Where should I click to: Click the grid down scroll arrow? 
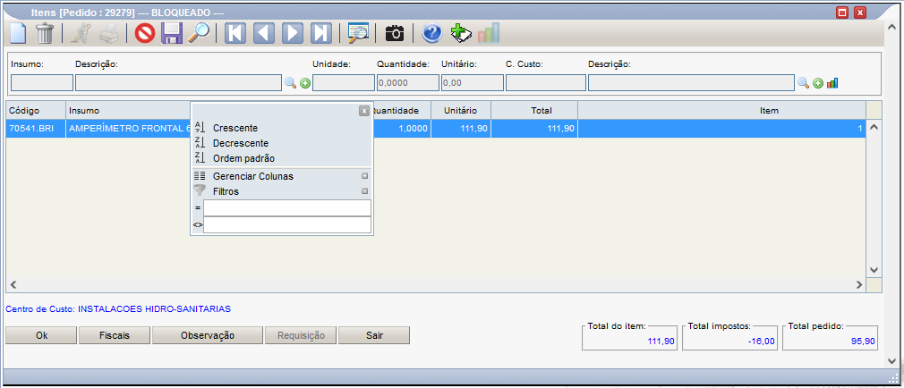click(874, 269)
